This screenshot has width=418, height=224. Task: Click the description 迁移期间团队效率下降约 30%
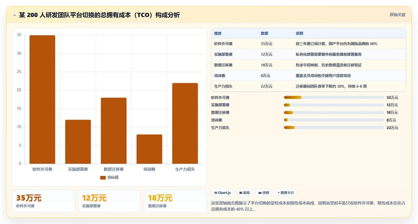331,86
